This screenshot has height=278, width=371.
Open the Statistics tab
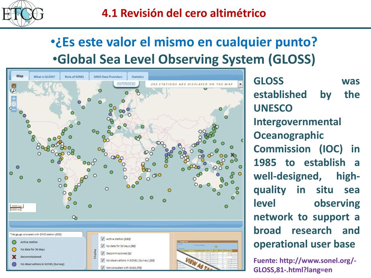(x=138, y=77)
